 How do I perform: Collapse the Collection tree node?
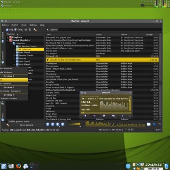pos(11,43)
